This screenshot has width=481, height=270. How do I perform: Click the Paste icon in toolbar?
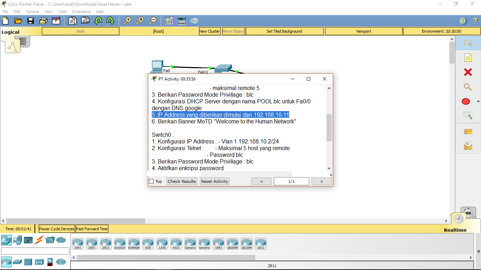pos(85,21)
